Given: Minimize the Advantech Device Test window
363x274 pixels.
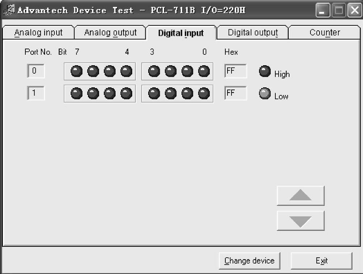Looking at the screenshot, I should click(323, 10).
